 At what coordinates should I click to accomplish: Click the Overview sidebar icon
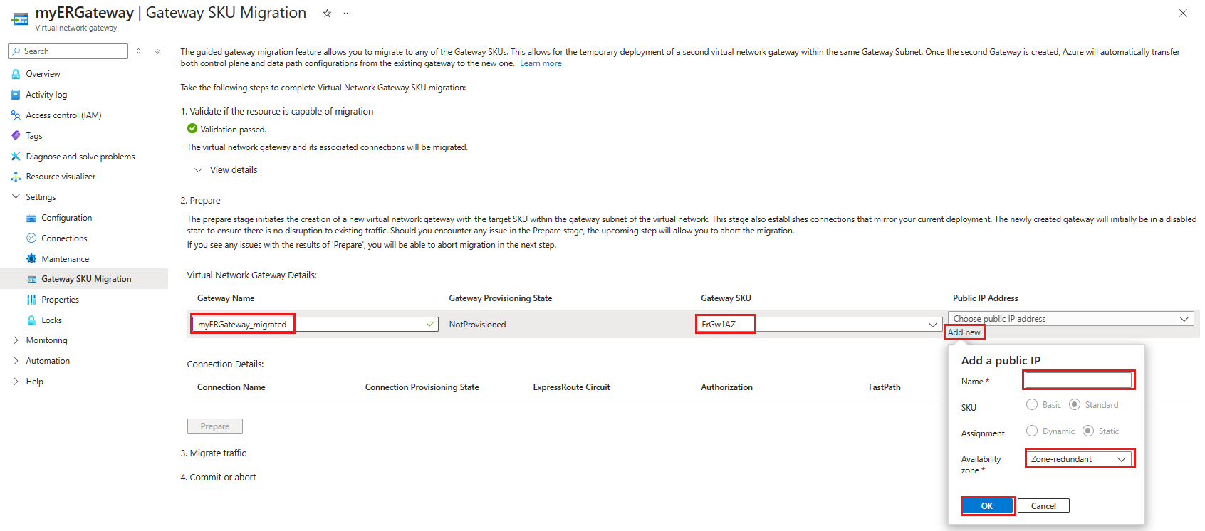pyautogui.click(x=16, y=74)
